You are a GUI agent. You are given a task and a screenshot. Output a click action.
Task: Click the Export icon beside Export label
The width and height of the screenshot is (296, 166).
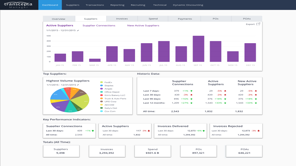tap(258, 24)
